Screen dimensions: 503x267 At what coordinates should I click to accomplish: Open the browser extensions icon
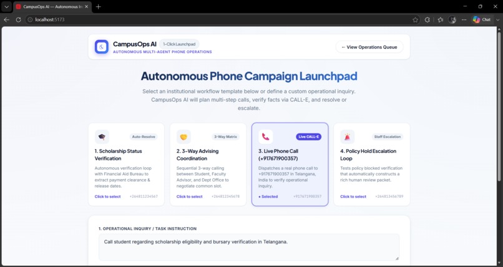pyautogui.click(x=427, y=19)
